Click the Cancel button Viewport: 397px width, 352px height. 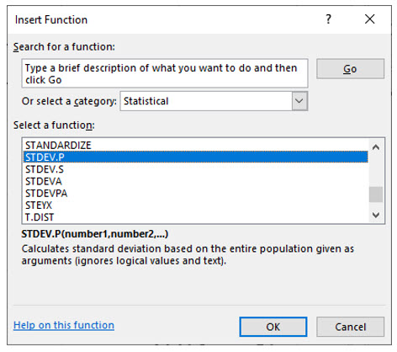pos(350,327)
